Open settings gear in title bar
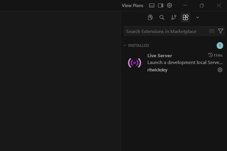 (x=170, y=6)
